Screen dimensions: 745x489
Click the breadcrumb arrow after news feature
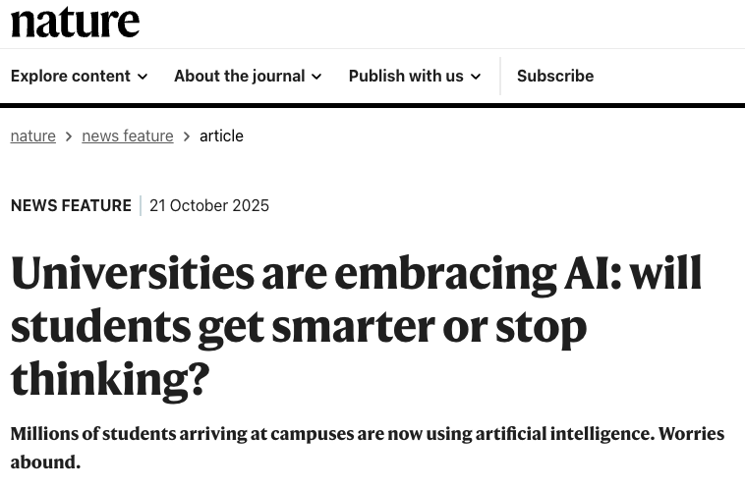pos(187,136)
